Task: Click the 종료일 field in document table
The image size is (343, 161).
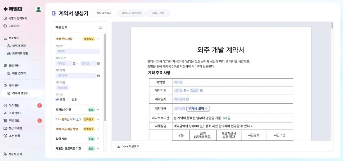Action: click(x=194, y=91)
